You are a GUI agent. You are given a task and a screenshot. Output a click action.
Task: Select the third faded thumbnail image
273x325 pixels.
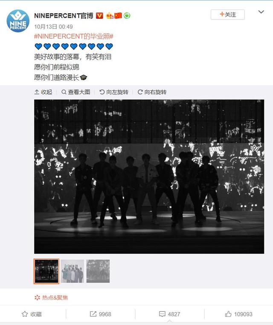(98, 271)
